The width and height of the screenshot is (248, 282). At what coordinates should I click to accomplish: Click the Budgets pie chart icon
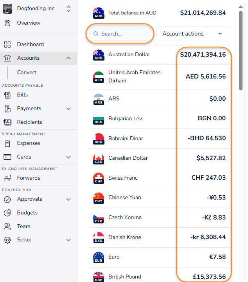(x=7, y=213)
